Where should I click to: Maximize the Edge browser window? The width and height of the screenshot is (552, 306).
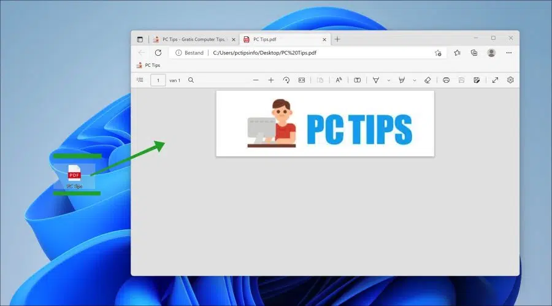coord(493,37)
